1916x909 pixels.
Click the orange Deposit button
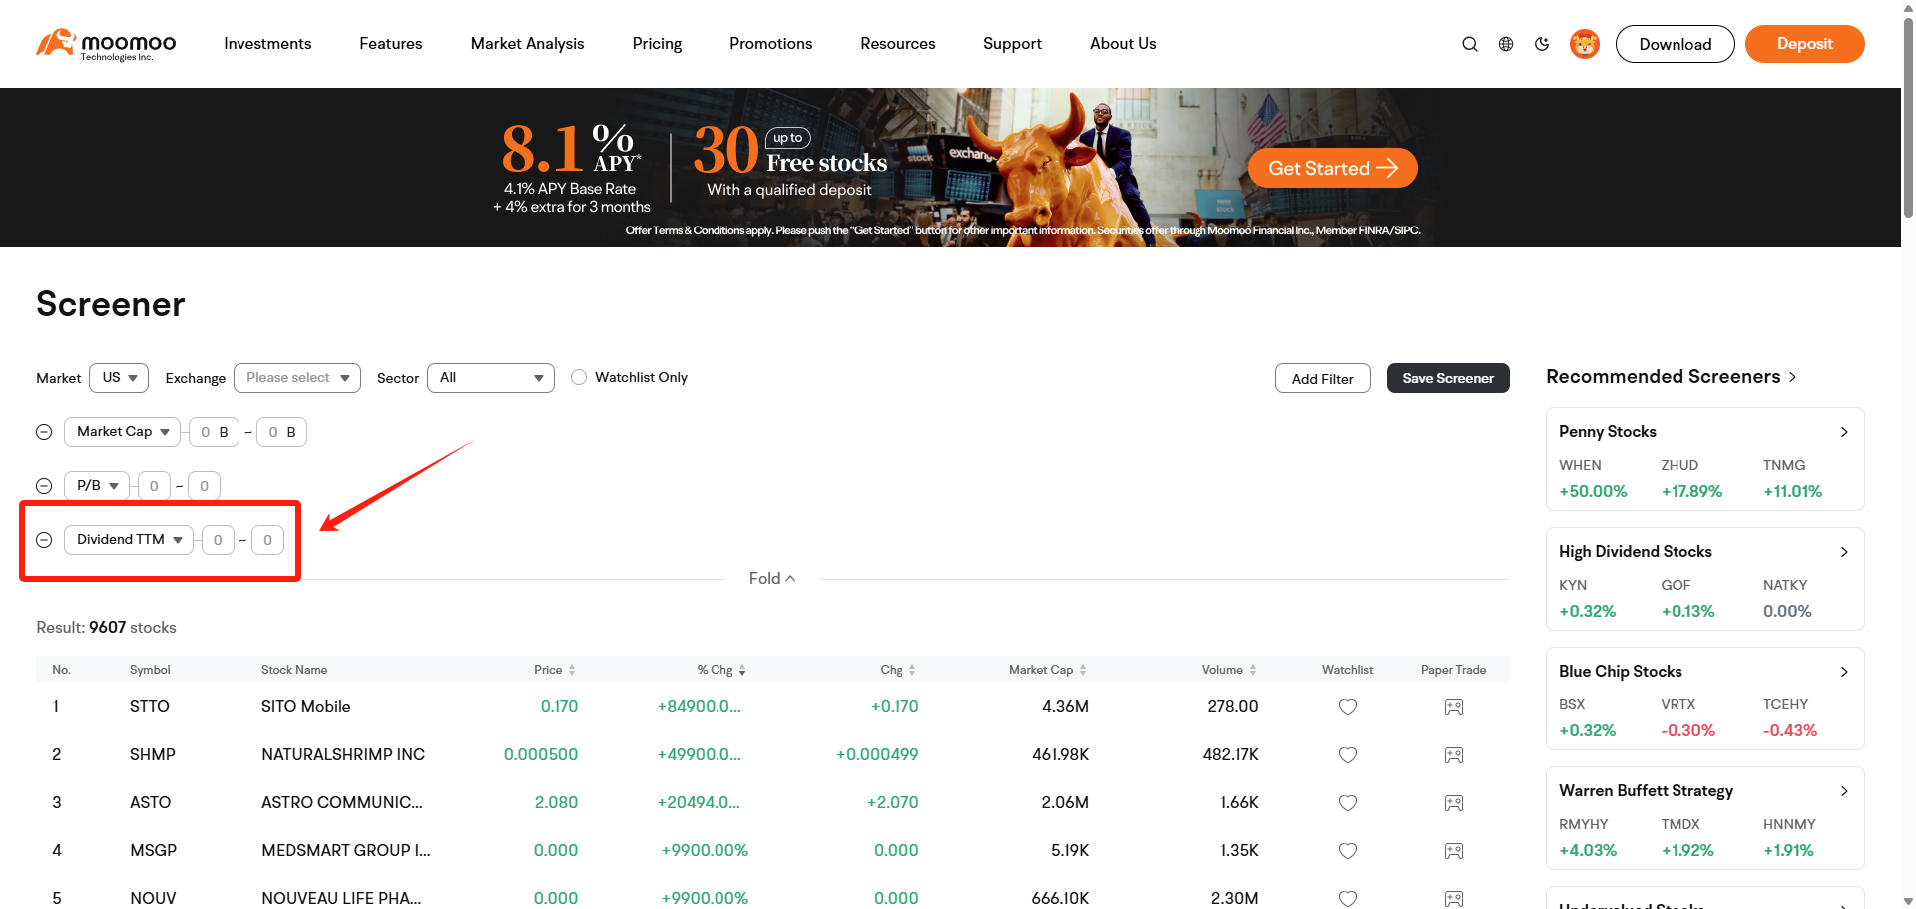point(1805,44)
